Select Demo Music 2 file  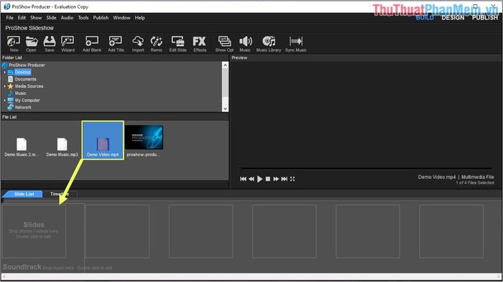pos(21,147)
